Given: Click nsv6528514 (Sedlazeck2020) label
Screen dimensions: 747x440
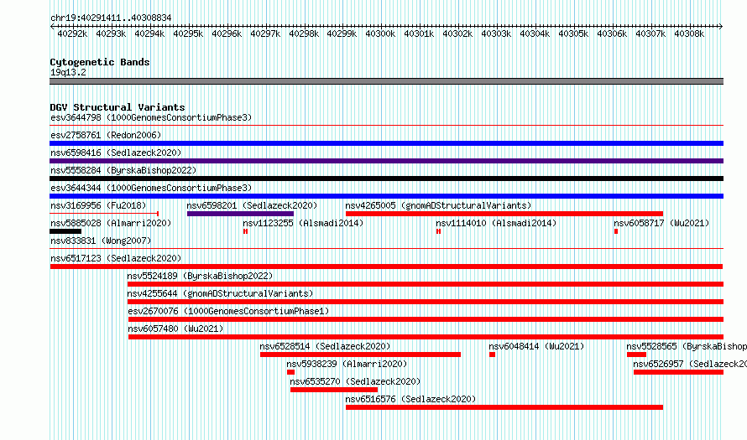Looking at the screenshot, I should coord(325,346).
